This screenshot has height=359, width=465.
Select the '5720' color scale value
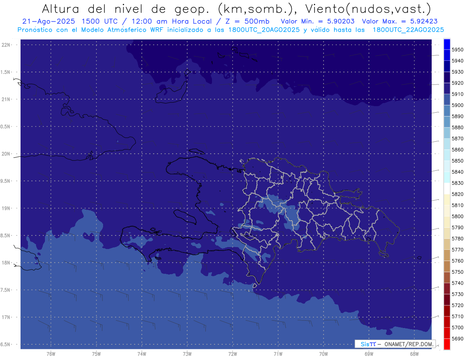click(x=457, y=306)
